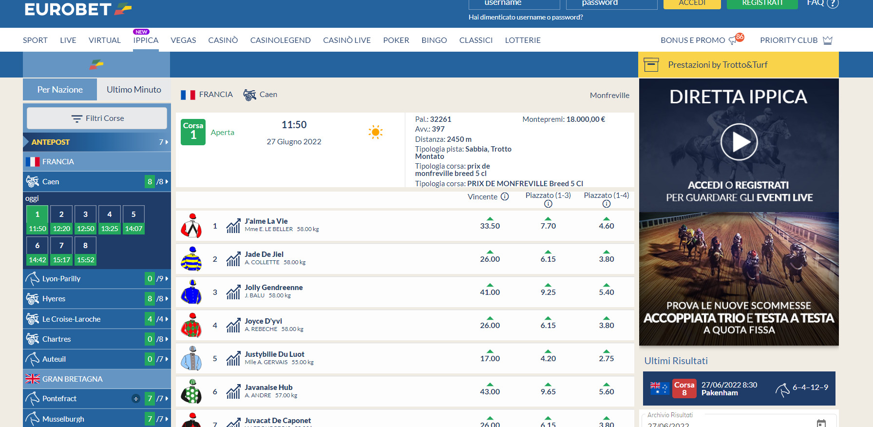Expand Chartres races
873x427 pixels.
pyautogui.click(x=97, y=339)
